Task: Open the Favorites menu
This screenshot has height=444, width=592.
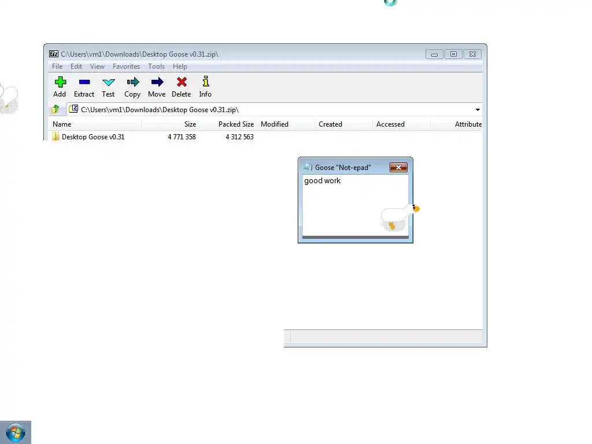Action: pyautogui.click(x=126, y=66)
